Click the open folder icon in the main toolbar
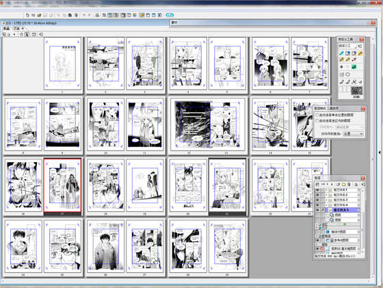This screenshot has height=288, width=383. pyautogui.click(x=39, y=15)
